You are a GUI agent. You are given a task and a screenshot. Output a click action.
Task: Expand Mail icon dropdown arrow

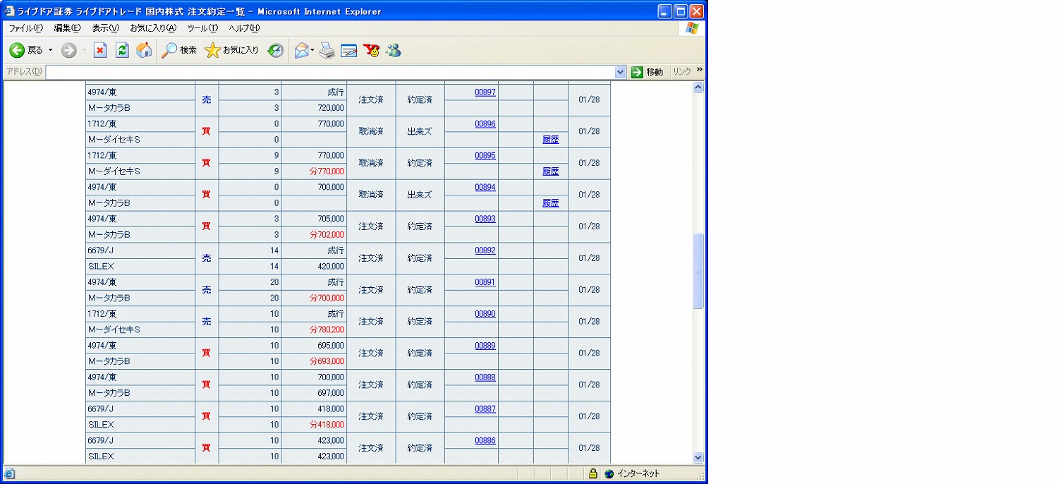pyautogui.click(x=312, y=50)
